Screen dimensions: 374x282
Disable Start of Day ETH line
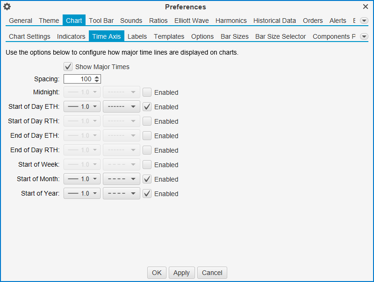click(x=147, y=107)
